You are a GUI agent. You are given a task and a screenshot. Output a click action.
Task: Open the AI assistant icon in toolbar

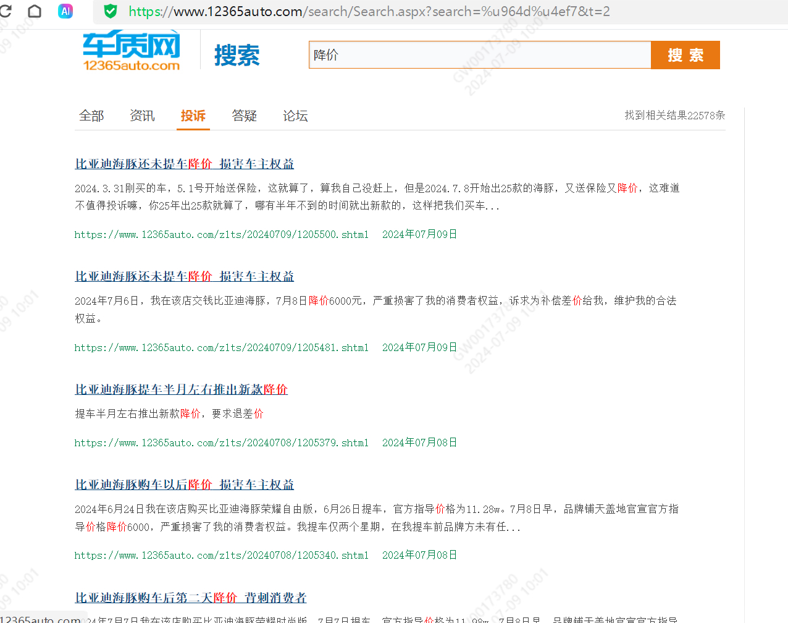[x=65, y=11]
